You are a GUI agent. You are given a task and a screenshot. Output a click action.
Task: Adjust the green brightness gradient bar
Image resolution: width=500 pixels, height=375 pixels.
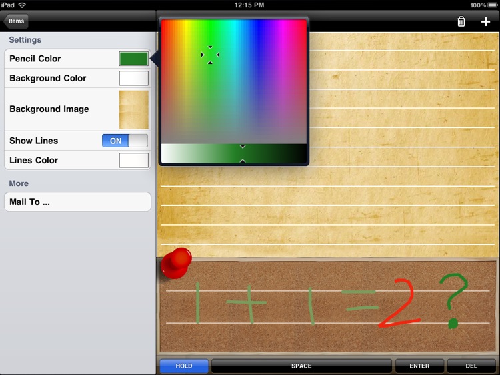(x=234, y=154)
